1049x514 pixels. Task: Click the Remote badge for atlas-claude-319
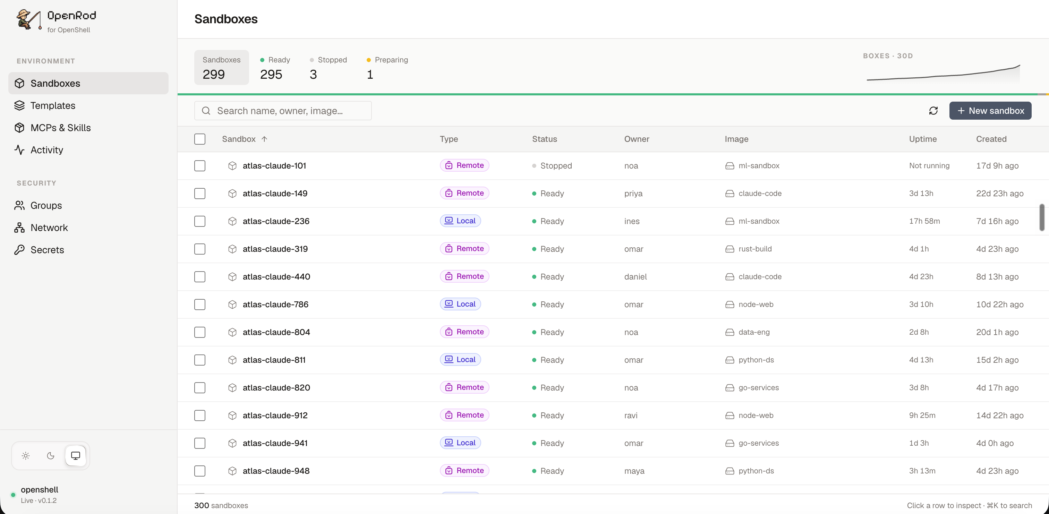[464, 248]
